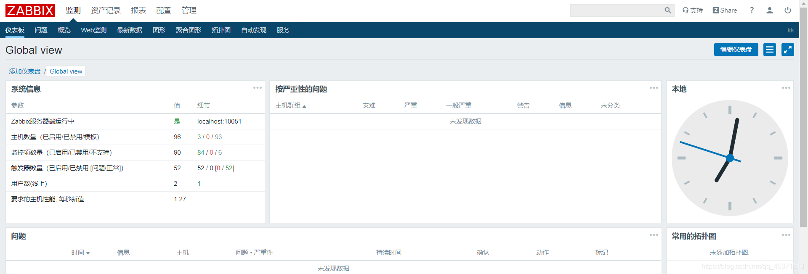Open the Support (支持) link

tap(693, 11)
